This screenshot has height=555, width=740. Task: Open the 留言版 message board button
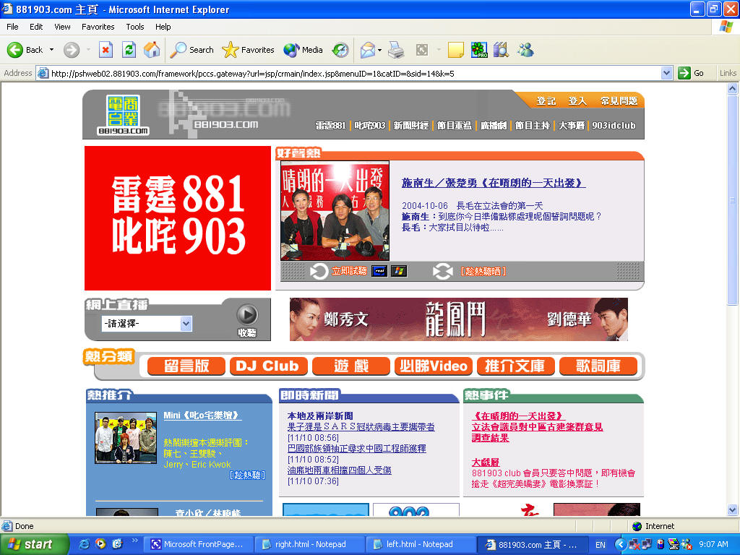[186, 366]
